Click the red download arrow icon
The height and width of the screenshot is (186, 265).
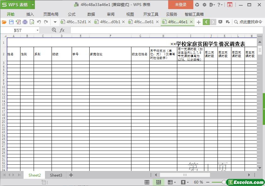click(230, 5)
